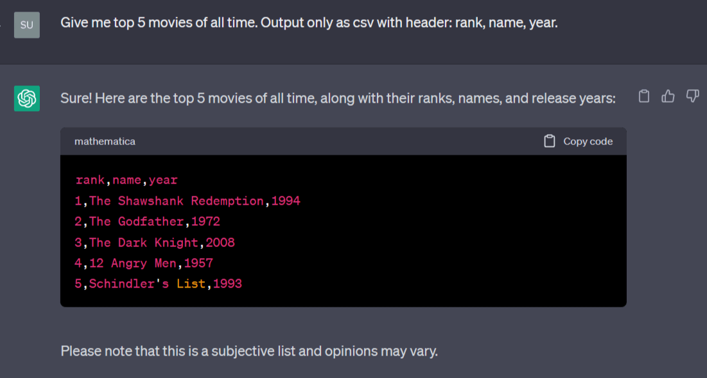
Task: Click the clipboard icon beside Copy code
Action: tap(549, 141)
